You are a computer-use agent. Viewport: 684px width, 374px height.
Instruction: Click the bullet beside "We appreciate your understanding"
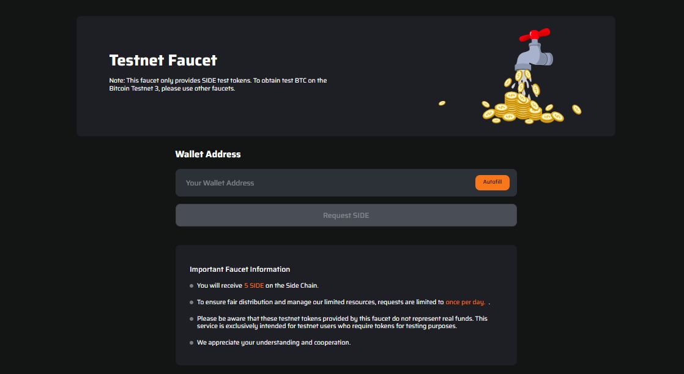click(191, 343)
